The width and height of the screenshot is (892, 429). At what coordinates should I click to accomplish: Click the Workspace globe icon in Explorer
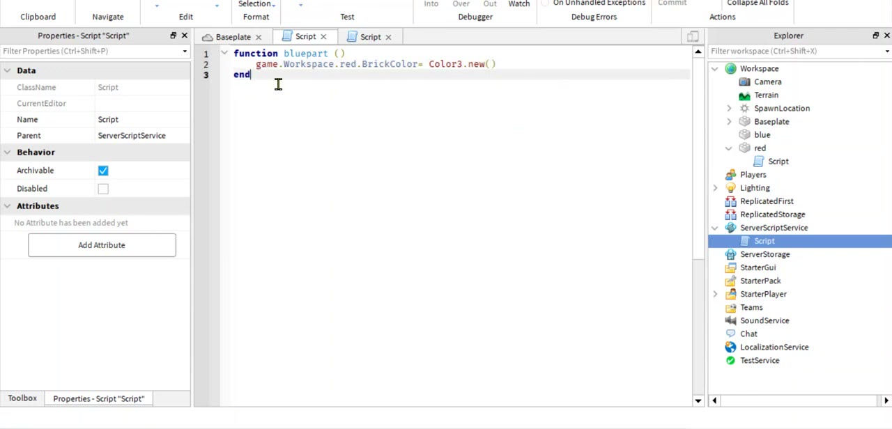[x=730, y=69]
